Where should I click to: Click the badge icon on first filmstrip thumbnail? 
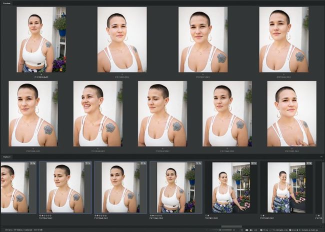pyautogui.click(x=33, y=163)
